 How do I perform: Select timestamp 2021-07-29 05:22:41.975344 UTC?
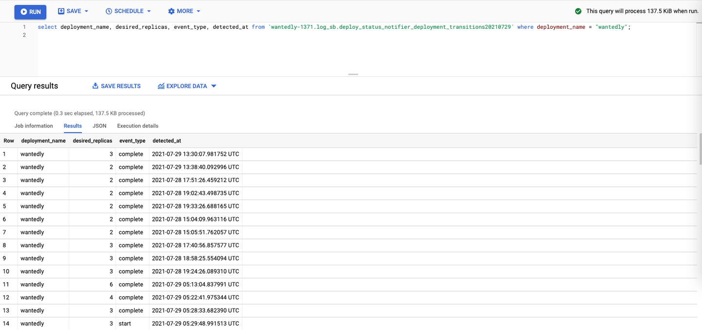195,298
